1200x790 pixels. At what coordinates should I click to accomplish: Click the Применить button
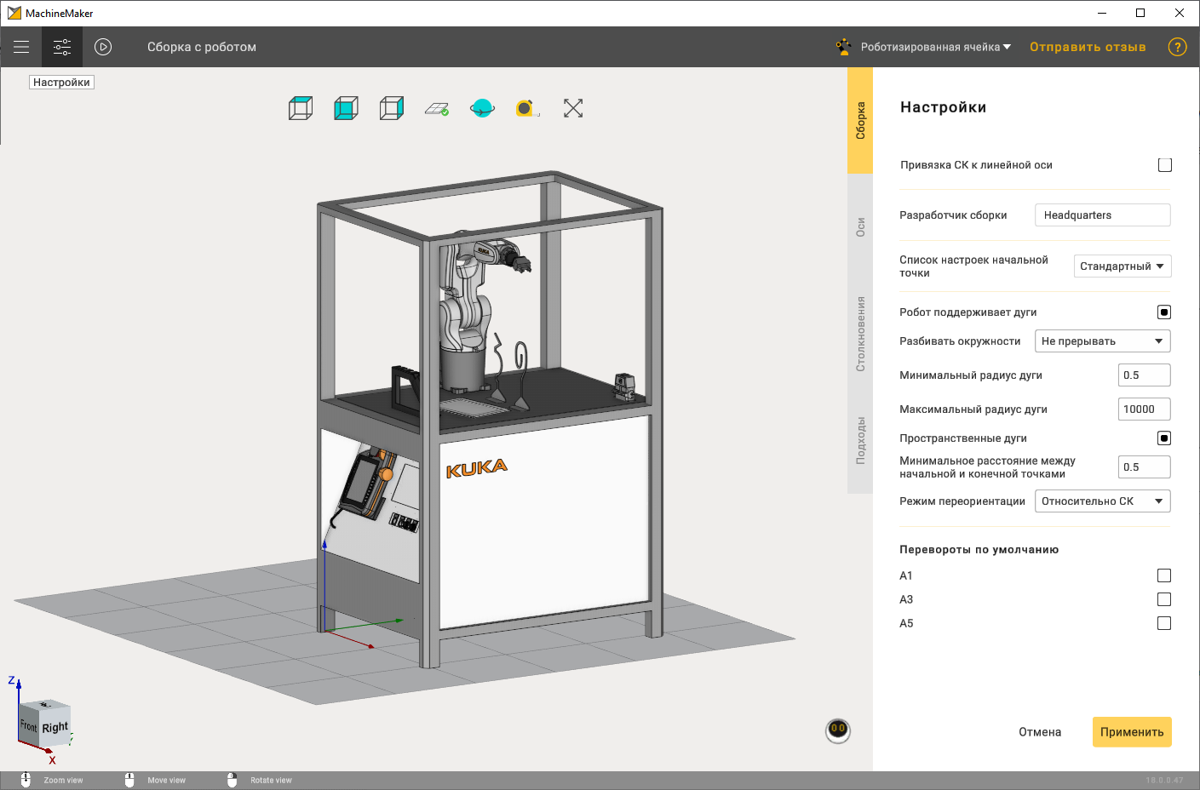coord(1132,732)
